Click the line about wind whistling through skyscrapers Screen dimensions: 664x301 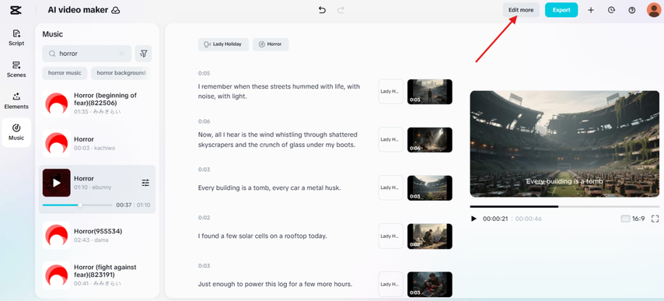tap(278, 140)
